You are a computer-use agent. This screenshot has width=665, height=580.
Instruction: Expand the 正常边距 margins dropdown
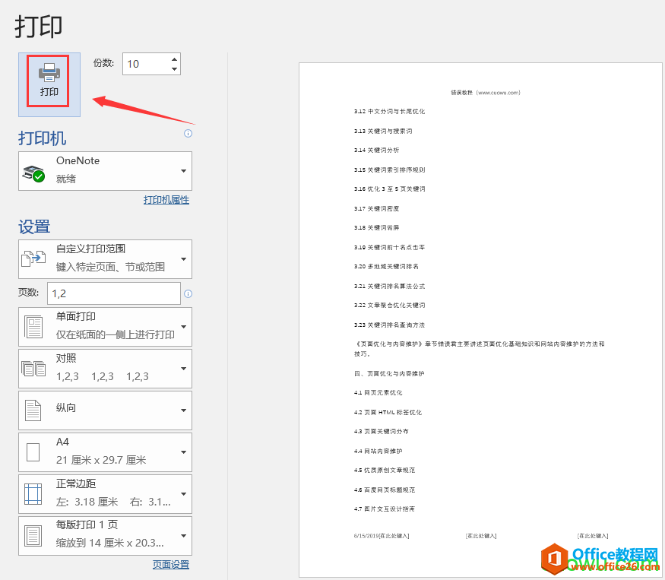[183, 494]
